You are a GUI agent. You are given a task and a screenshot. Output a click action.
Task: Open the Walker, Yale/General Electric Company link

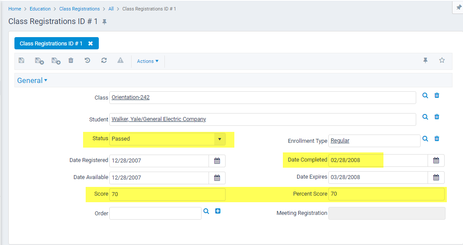pos(159,119)
